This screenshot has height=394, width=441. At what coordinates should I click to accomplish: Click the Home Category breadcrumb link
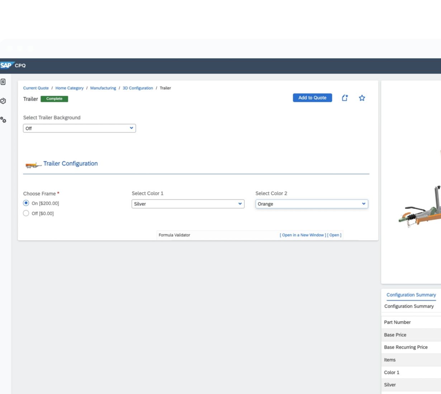point(69,88)
